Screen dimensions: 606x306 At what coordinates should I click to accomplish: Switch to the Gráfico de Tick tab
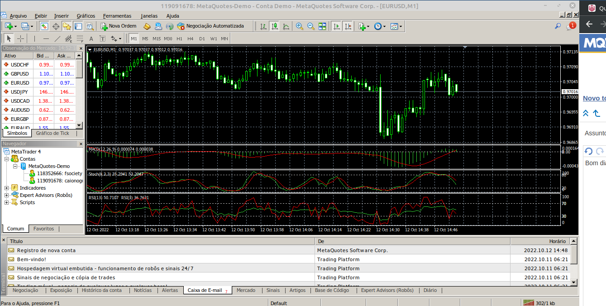53,133
